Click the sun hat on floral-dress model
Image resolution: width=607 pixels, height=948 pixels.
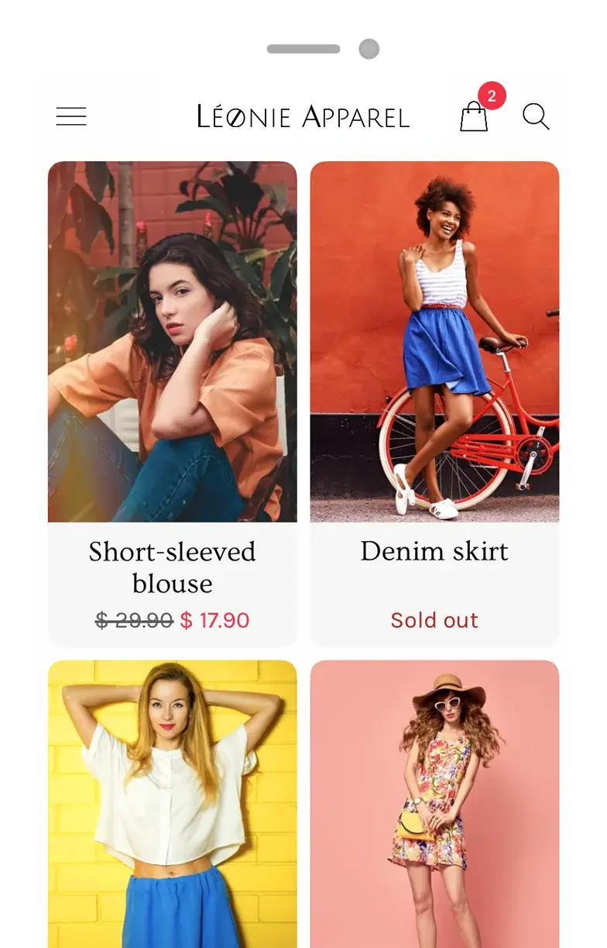click(x=448, y=689)
